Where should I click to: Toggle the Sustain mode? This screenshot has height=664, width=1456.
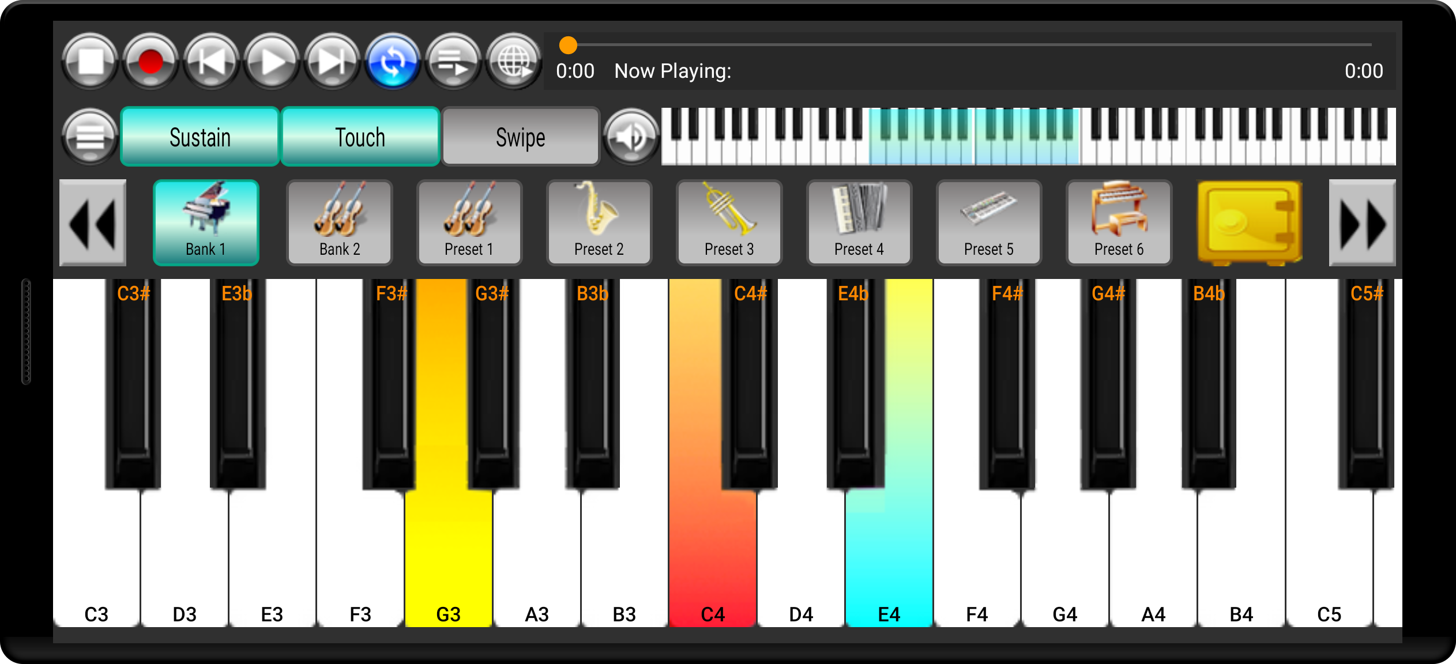pyautogui.click(x=200, y=137)
